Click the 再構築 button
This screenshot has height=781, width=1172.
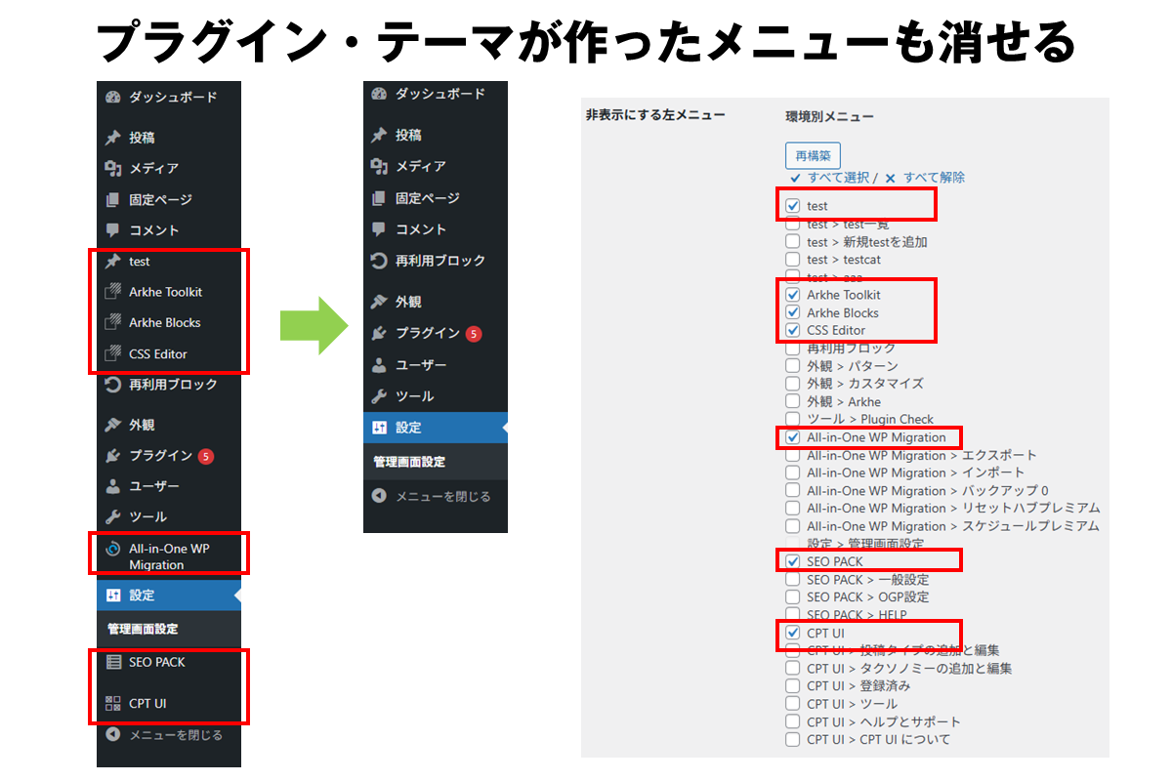[813, 155]
